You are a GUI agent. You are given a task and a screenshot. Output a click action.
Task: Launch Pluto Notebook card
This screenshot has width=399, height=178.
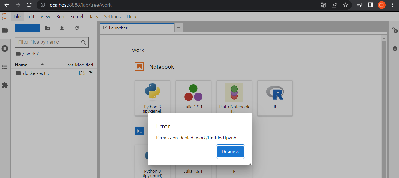tap(234, 98)
